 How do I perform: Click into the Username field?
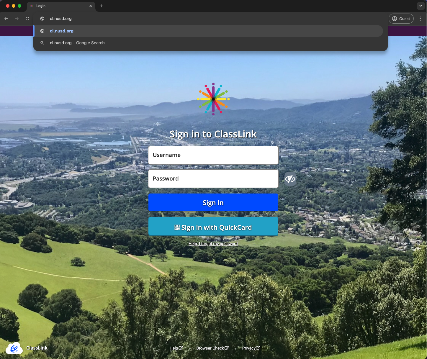(x=213, y=155)
